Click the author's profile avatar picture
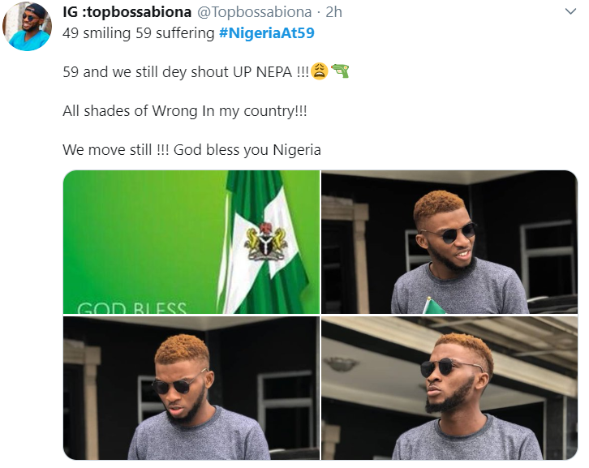This screenshot has width=589, height=468. [x=28, y=27]
